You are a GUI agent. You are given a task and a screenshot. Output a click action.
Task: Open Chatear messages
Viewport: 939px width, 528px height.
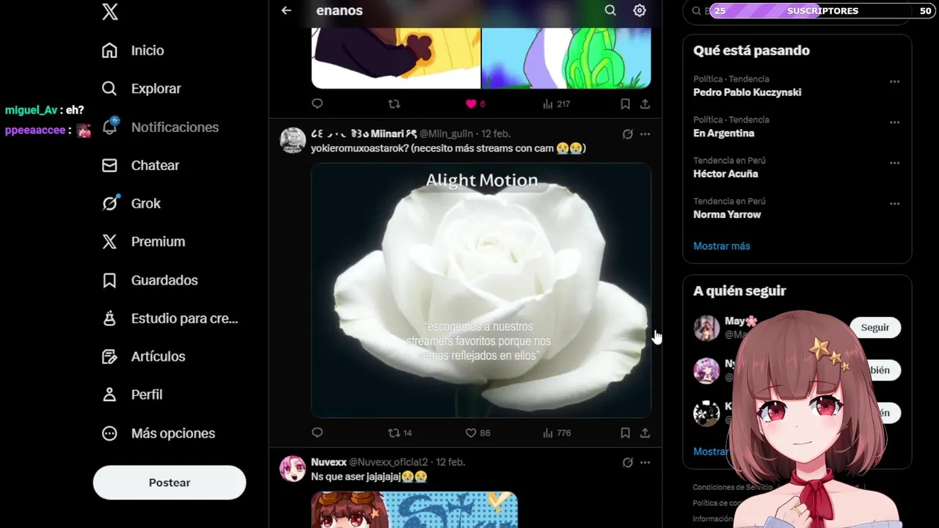click(140, 166)
